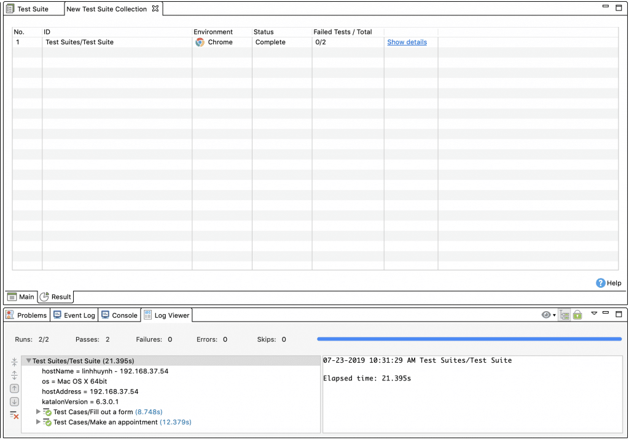Click the Log Viewer tab icon

148,315
